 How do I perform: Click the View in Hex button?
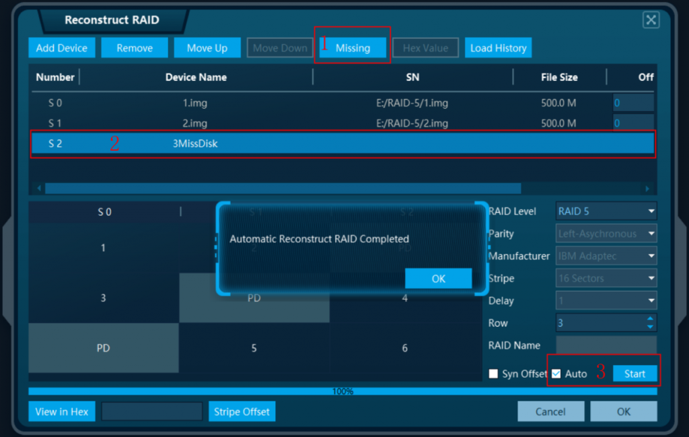[61, 411]
